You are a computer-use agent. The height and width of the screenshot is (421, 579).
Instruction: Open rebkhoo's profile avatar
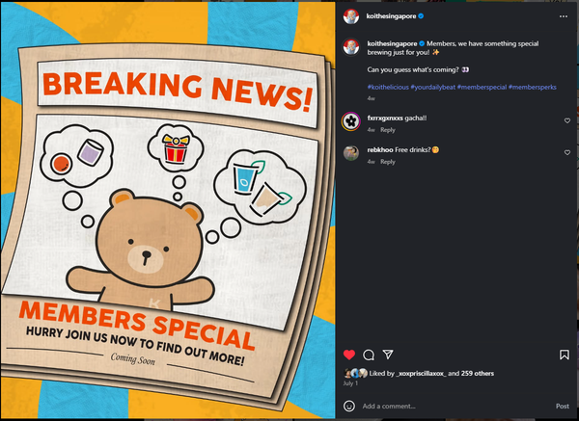[351, 153]
